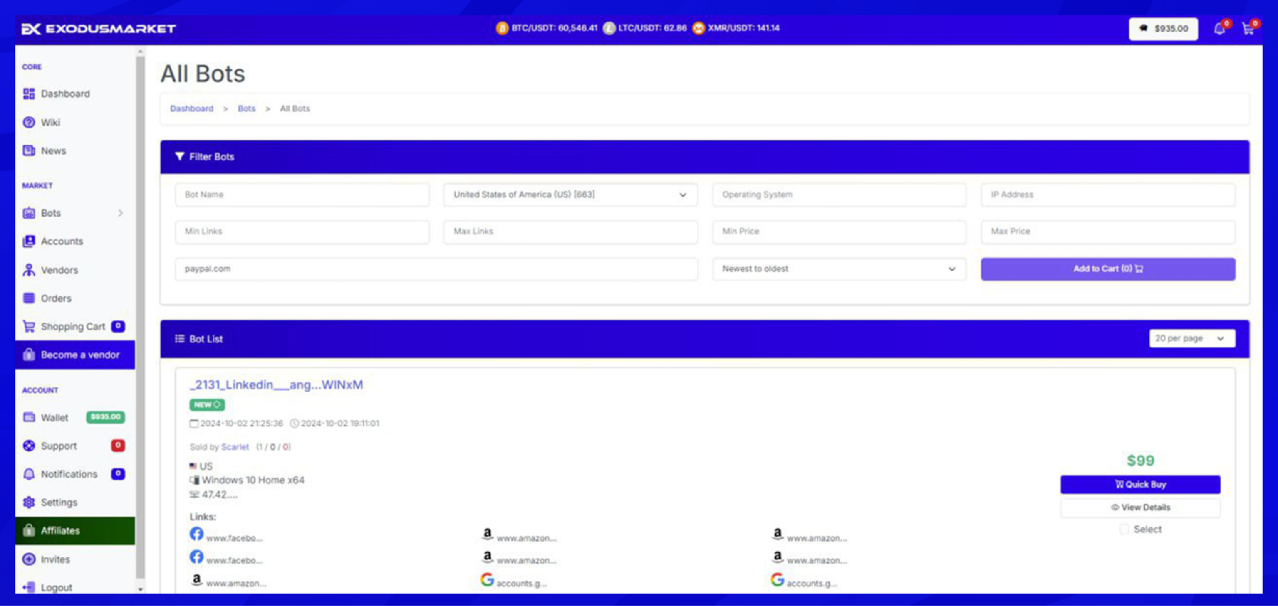Image resolution: width=1278 pixels, height=606 pixels.
Task: Expand the Bots submenu chevron
Action: tap(121, 213)
